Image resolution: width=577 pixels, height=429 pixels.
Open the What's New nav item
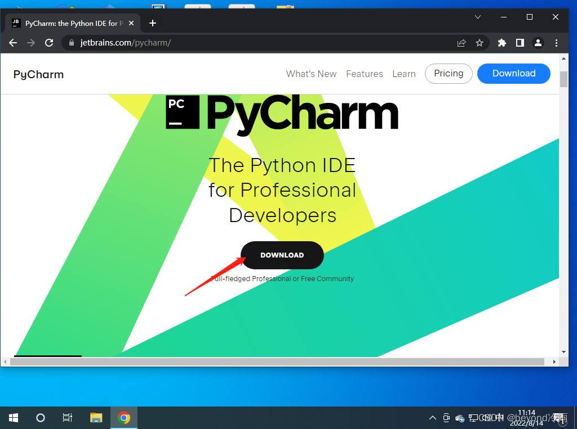tap(311, 74)
